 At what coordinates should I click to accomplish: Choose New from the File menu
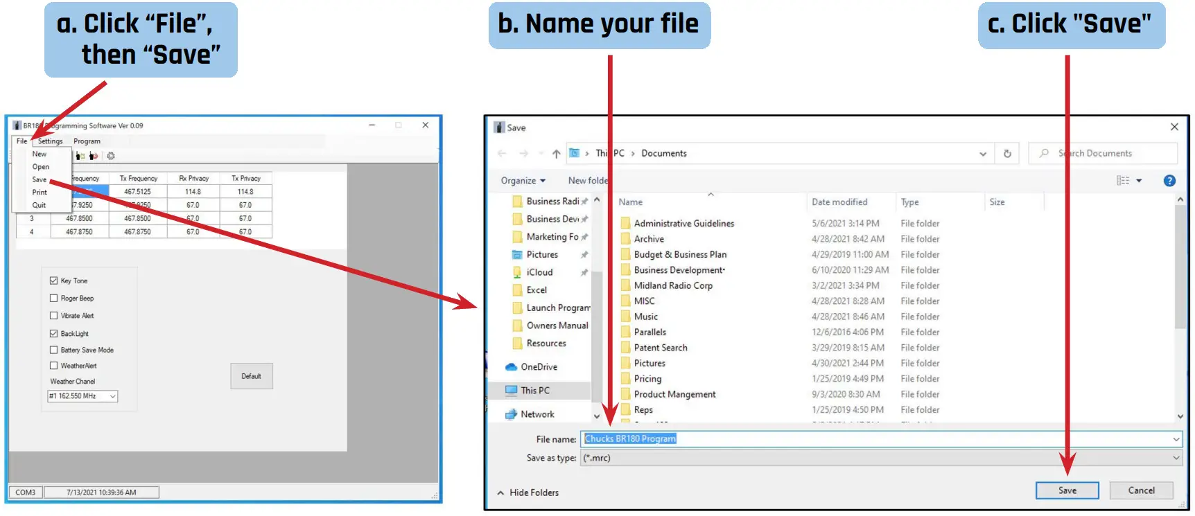(40, 154)
